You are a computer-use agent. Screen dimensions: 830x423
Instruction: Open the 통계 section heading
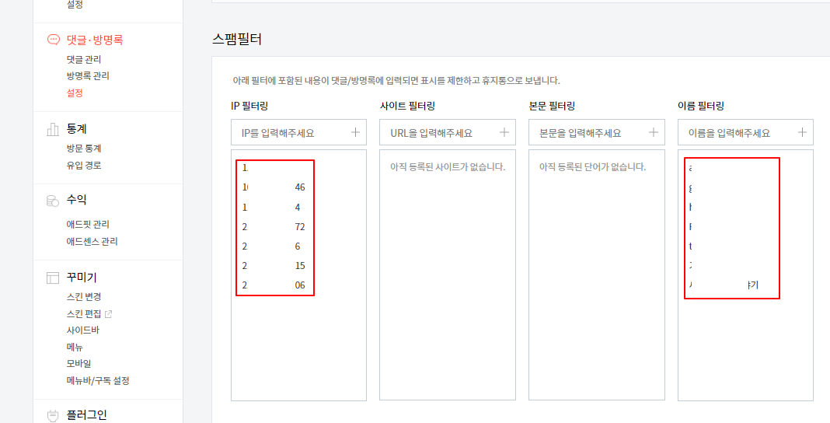click(x=77, y=128)
